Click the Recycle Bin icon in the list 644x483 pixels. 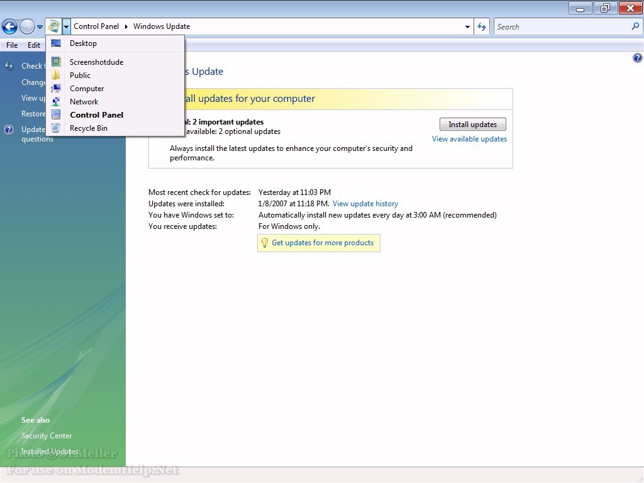[56, 128]
